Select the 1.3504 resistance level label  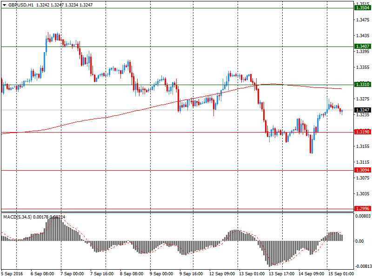(363, 8)
